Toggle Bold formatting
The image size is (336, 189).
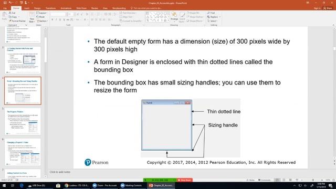coord(52,20)
